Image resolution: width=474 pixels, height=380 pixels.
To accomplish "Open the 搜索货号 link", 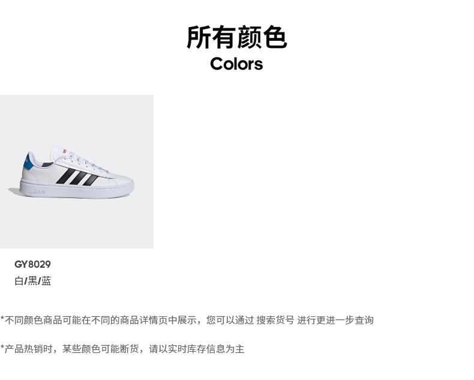I will [x=275, y=320].
